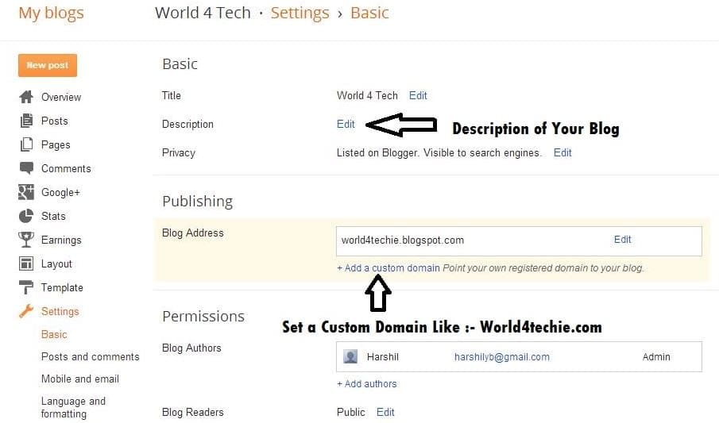Click the Earnings trophy icon
Viewport: 719px width, 423px height.
click(x=26, y=240)
